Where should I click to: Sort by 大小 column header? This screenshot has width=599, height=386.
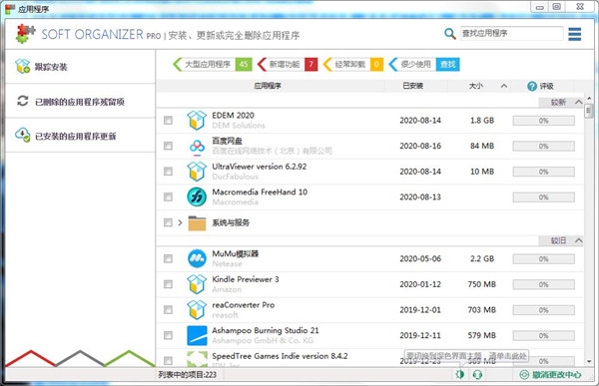coord(476,86)
